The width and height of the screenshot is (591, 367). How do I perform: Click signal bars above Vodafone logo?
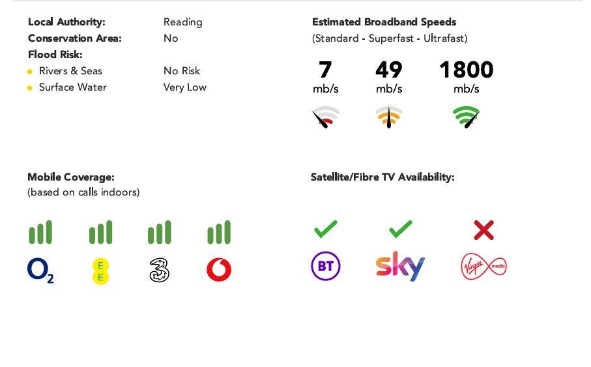click(219, 233)
